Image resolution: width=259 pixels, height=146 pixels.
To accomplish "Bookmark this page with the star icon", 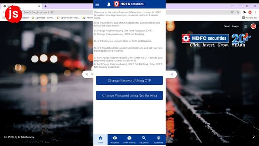I will 238,12.
